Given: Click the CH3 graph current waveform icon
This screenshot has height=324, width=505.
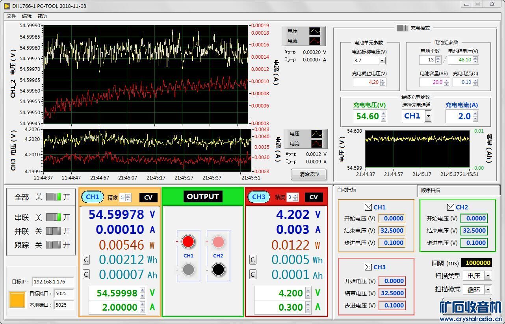Looking at the screenshot, I should click(x=317, y=144).
